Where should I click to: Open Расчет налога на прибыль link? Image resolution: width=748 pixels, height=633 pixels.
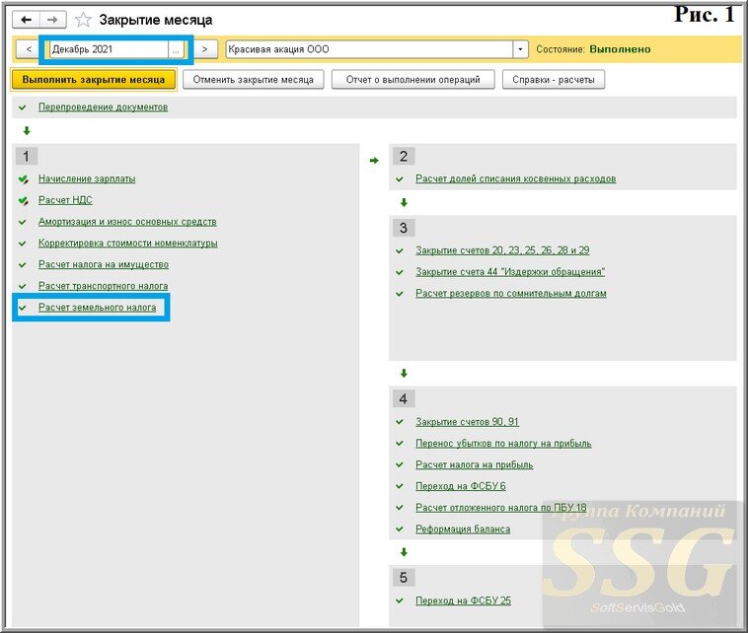click(475, 464)
